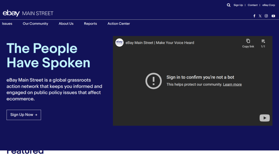
Task: Open the Action Center menu
Action: [119, 24]
